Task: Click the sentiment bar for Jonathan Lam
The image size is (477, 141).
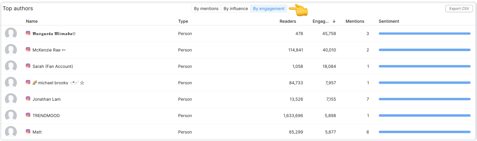Action: [x=424, y=99]
